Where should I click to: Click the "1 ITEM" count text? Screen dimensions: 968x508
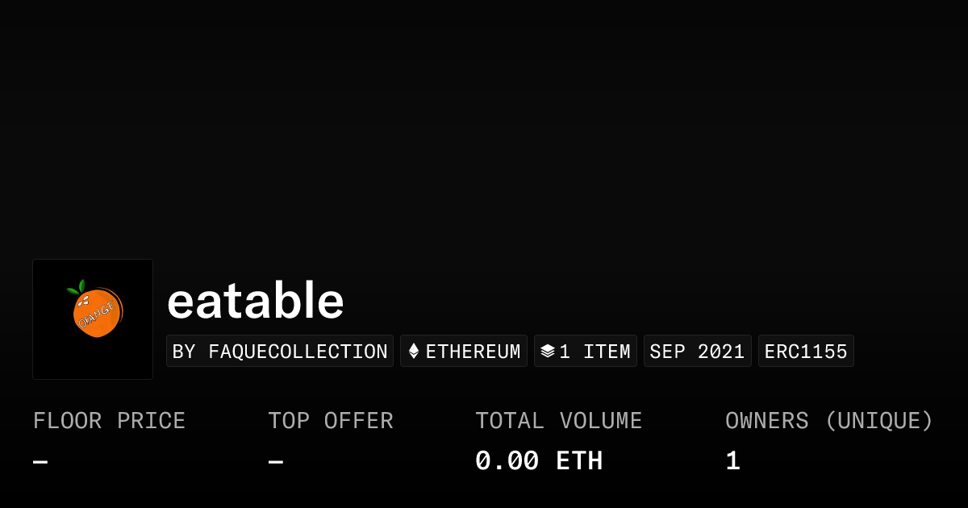pyautogui.click(x=595, y=352)
